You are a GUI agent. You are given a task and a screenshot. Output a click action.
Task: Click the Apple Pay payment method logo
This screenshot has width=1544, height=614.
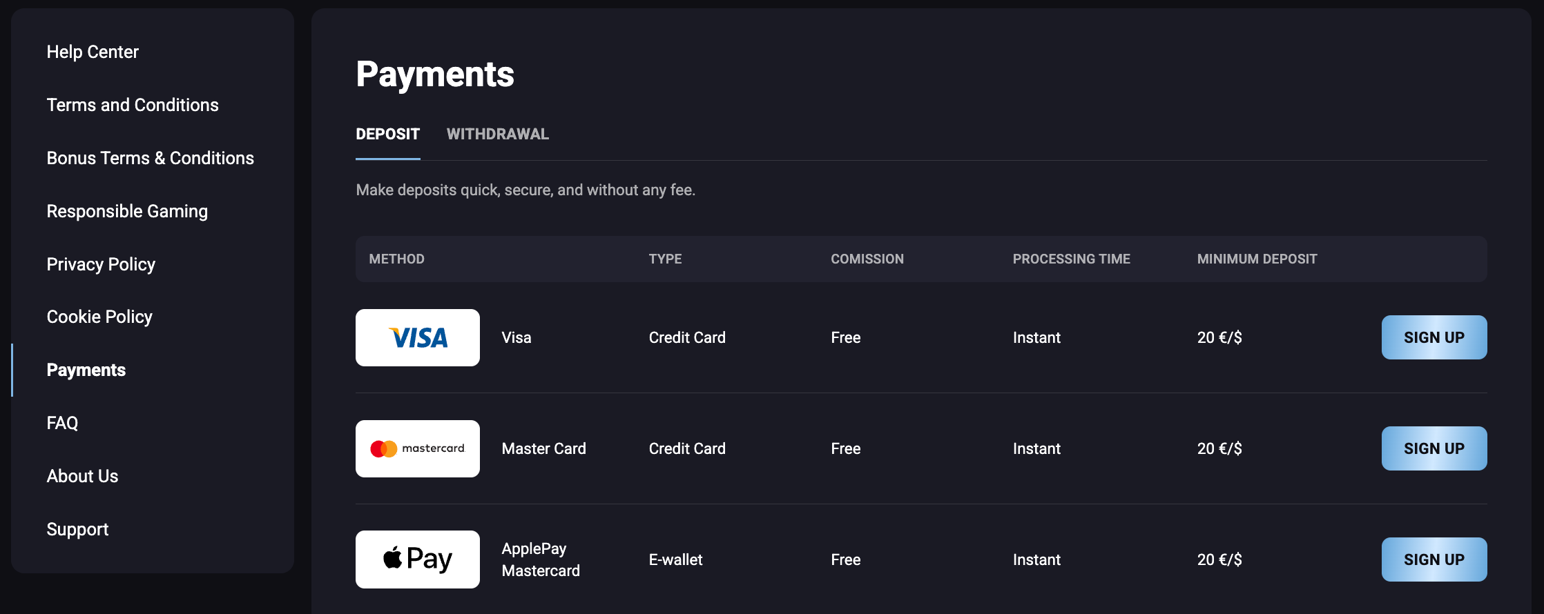click(x=417, y=559)
